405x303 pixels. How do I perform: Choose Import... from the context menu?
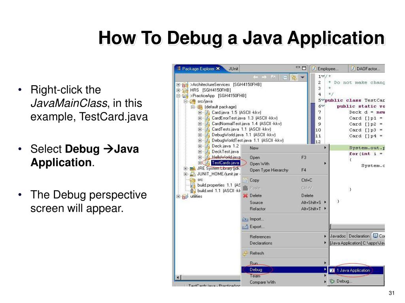coord(257,219)
